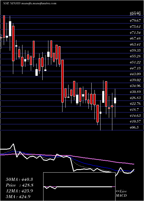The width and height of the screenshot is (144, 201).
Task: Click the 434.96 price axis label
Action: (x=135, y=86)
